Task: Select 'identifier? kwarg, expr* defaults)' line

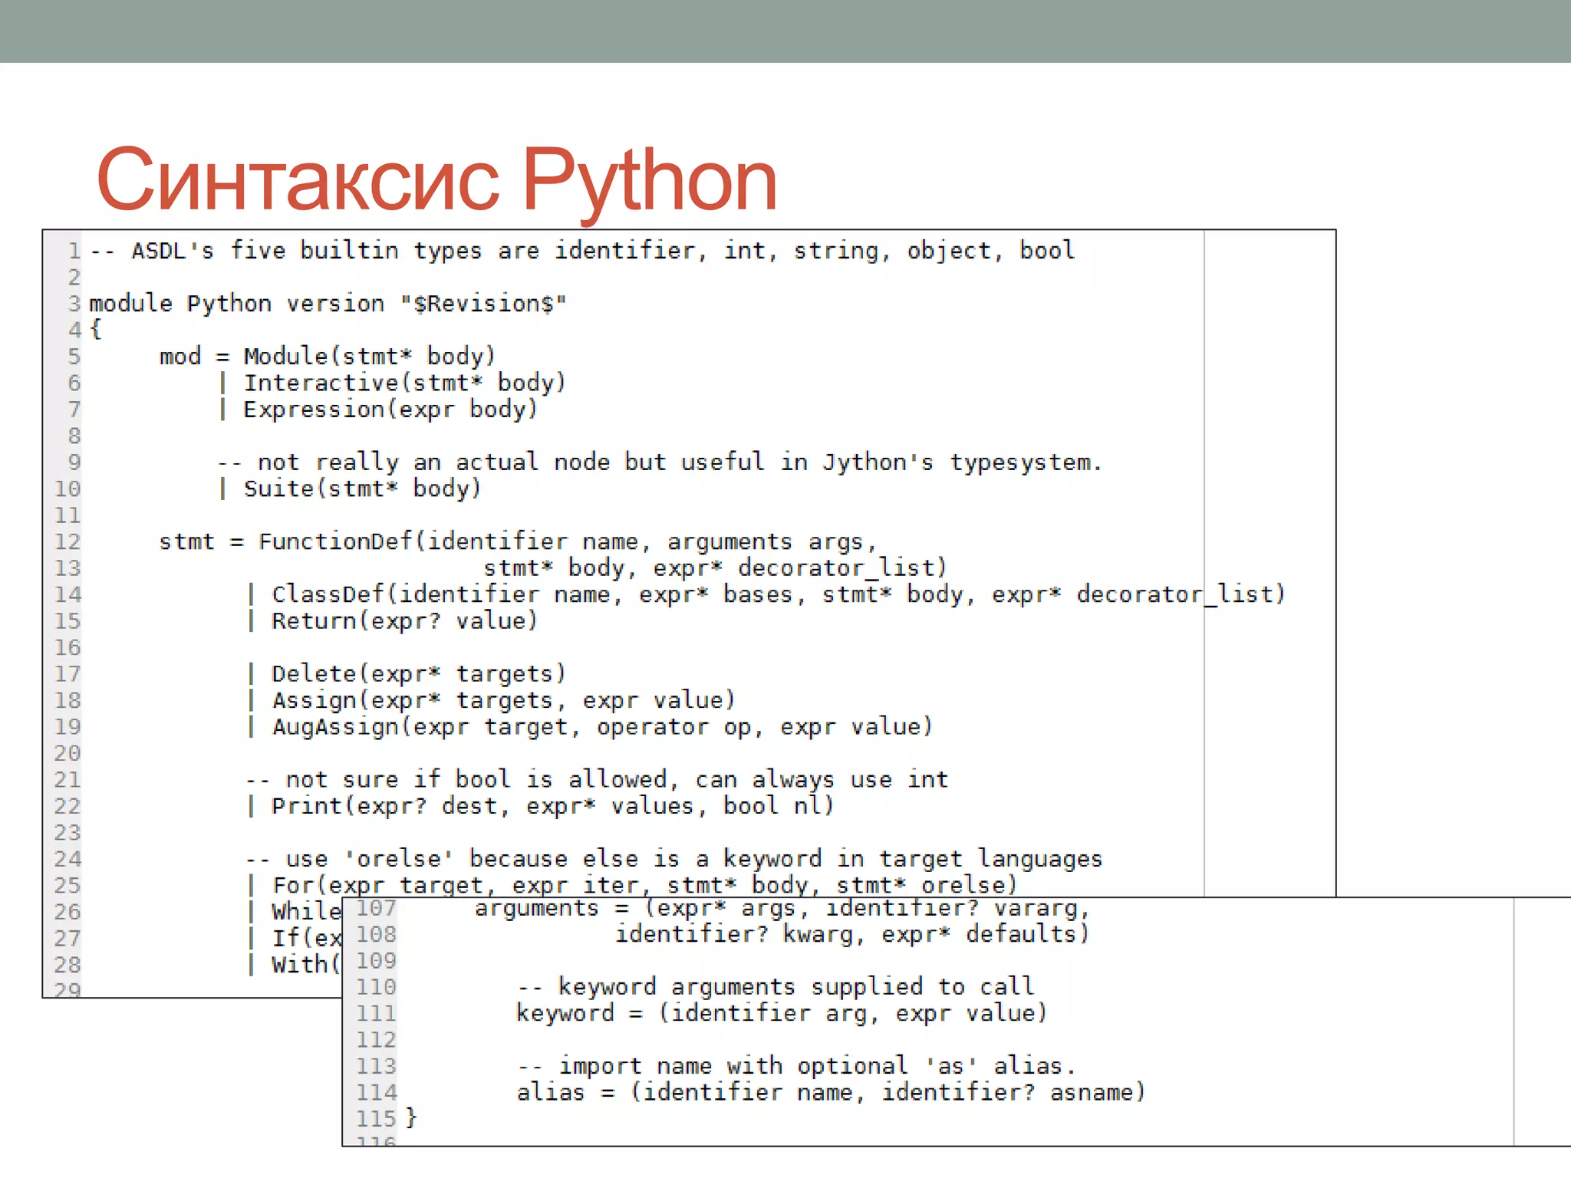Action: click(x=852, y=934)
